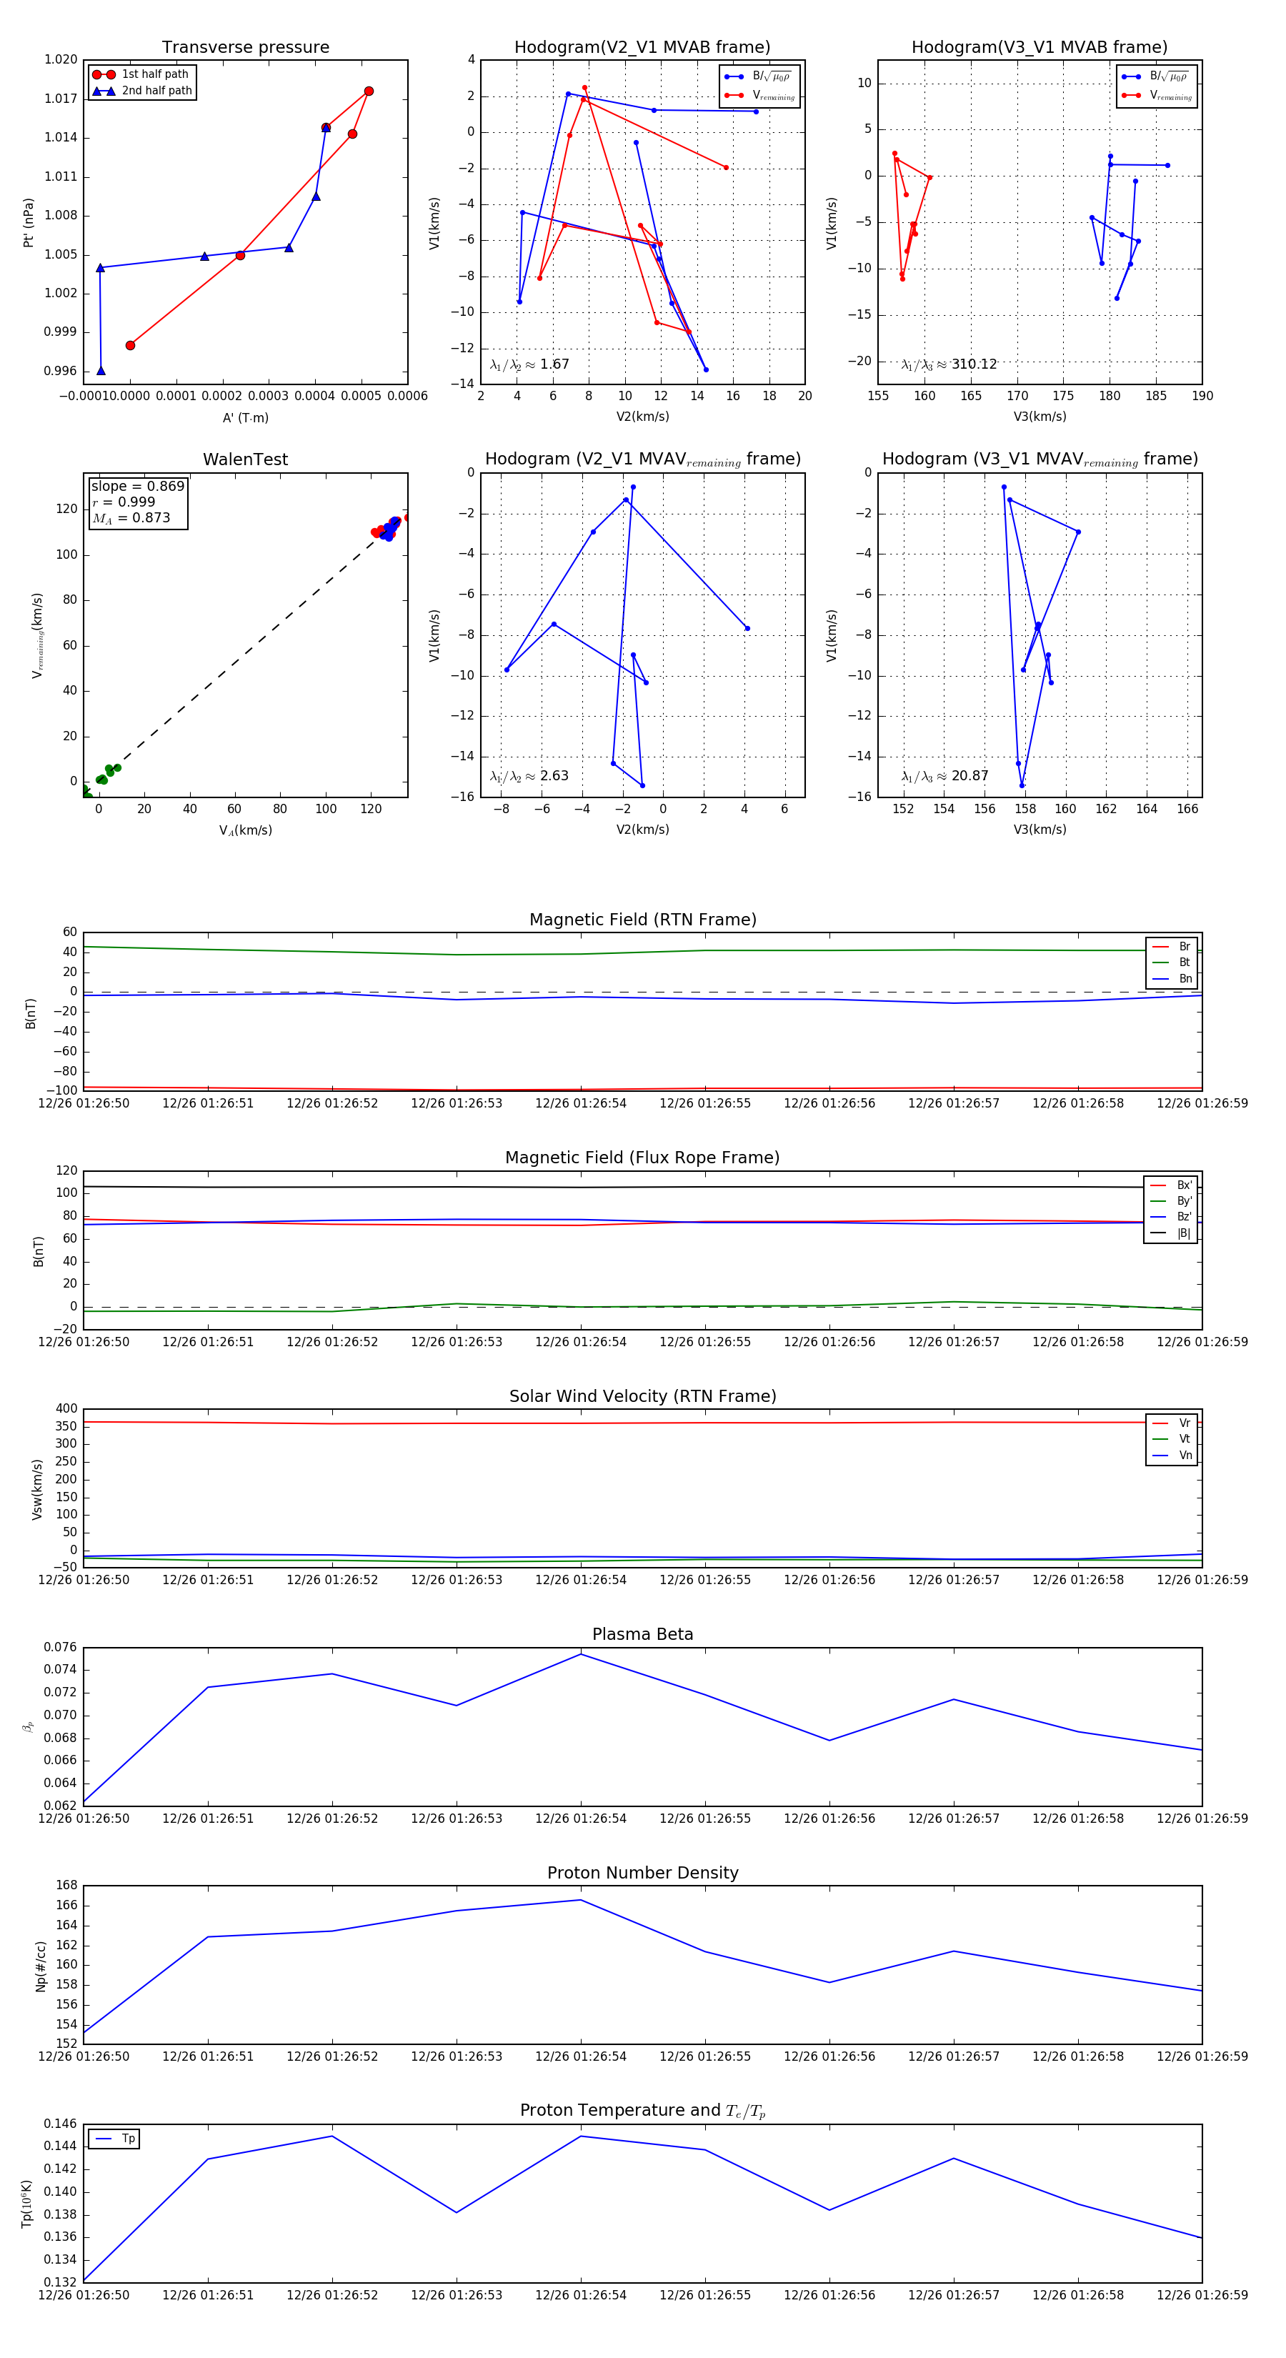The image size is (1286, 2358).
Task: Click the blue triangle marker for "2nd half path"
Action: coord(104,91)
